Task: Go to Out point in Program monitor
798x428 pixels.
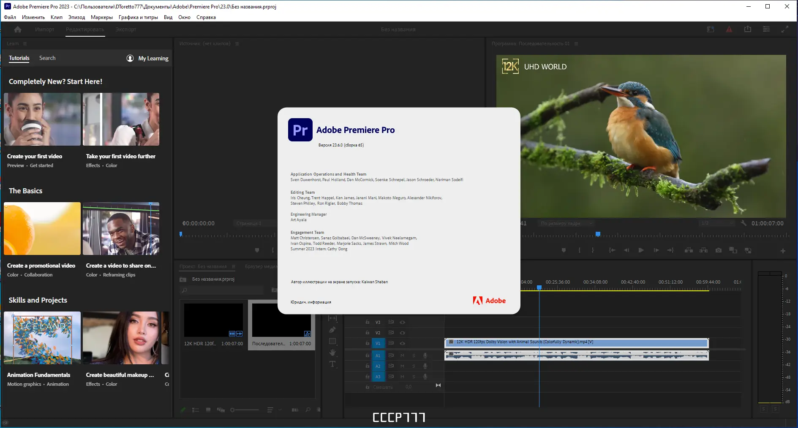Action: [x=670, y=250]
